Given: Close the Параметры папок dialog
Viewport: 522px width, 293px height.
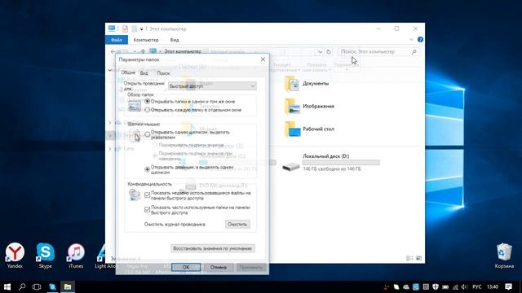Looking at the screenshot, I should point(263,59).
